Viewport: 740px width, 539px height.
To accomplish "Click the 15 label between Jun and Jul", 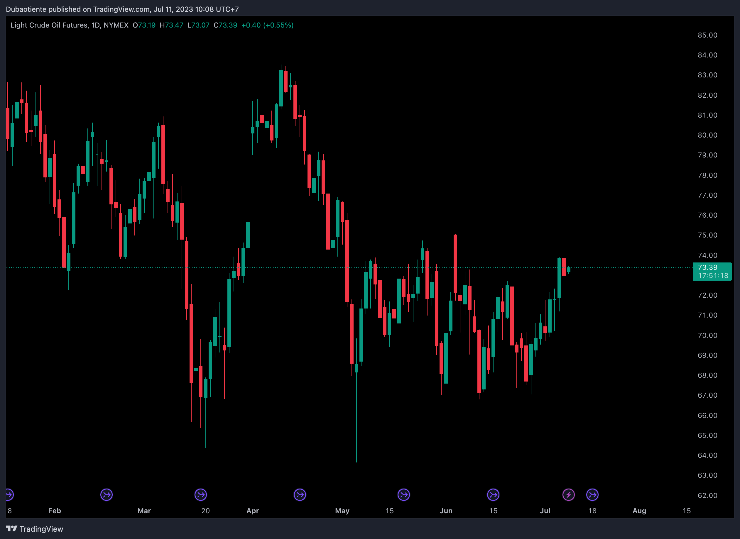I will tap(493, 511).
